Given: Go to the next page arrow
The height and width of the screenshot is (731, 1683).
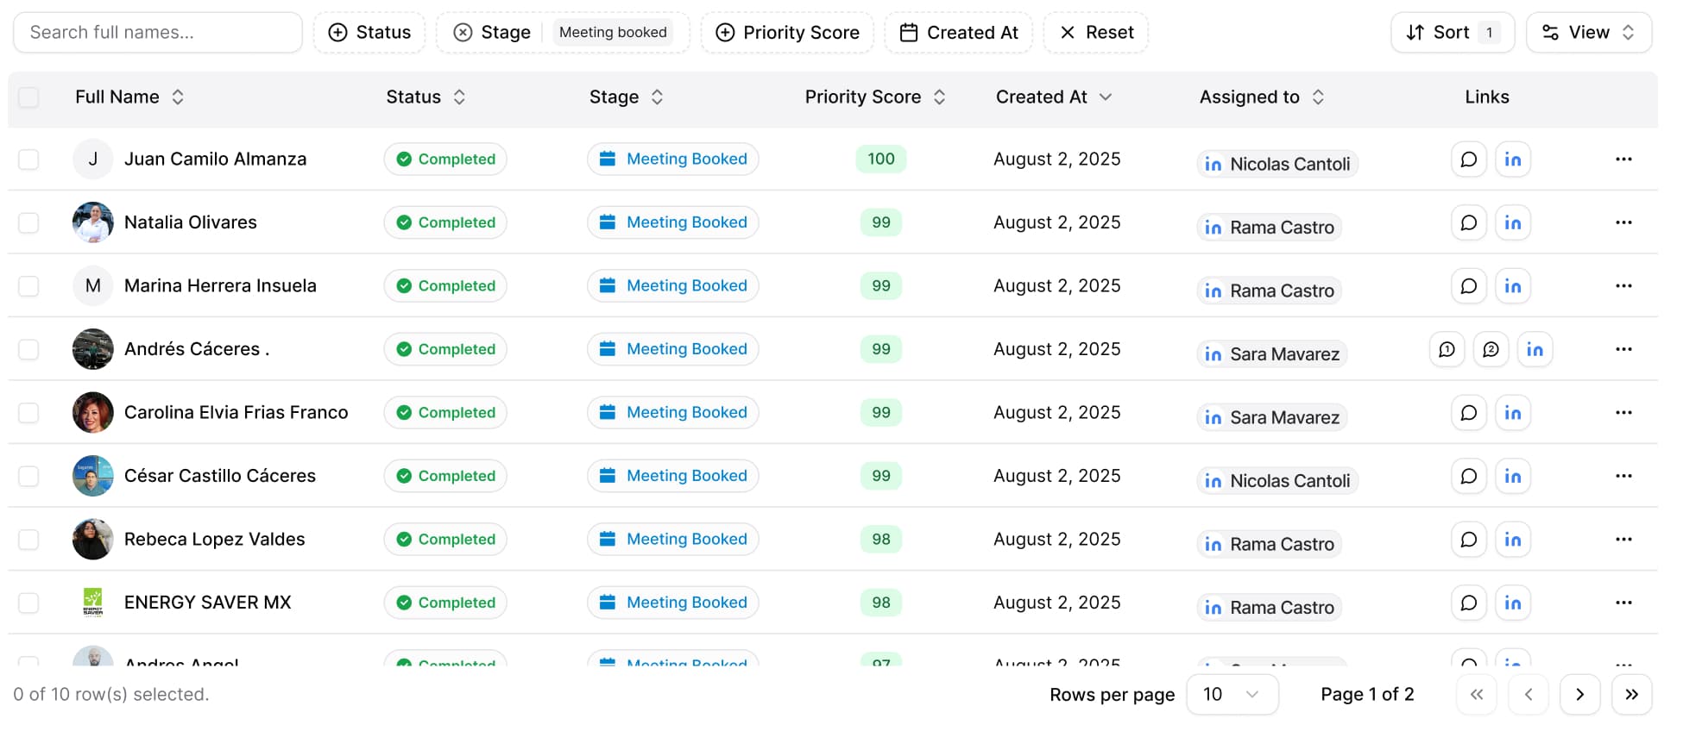Looking at the screenshot, I should pos(1579,695).
